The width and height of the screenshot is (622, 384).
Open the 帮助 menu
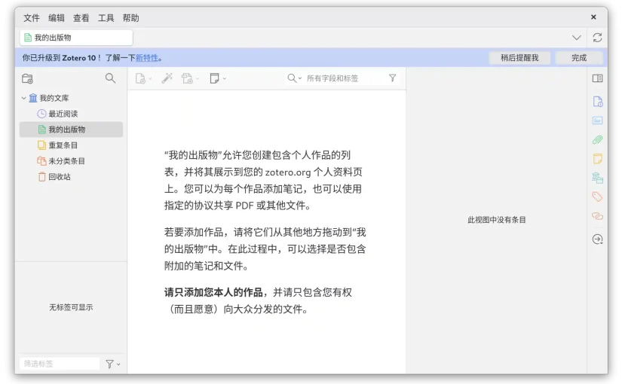coord(130,18)
